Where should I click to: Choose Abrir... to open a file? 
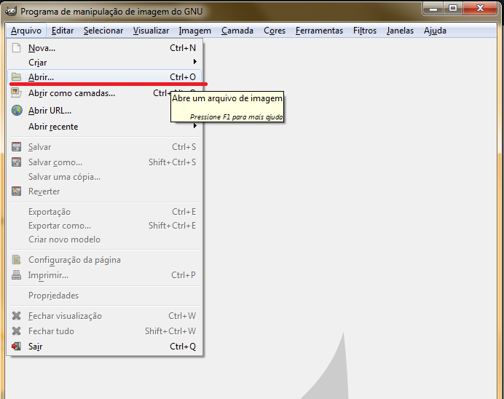coord(104,77)
